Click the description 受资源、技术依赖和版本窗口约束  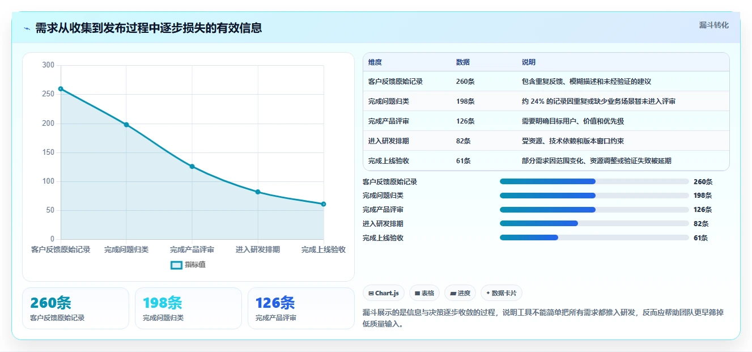[x=573, y=141]
